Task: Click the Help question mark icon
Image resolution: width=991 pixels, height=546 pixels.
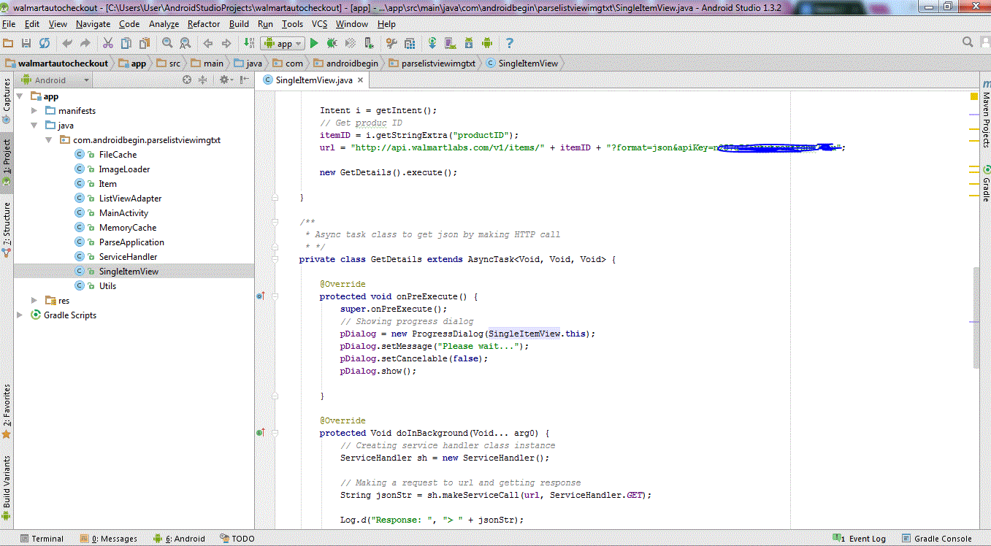Action: [x=510, y=44]
